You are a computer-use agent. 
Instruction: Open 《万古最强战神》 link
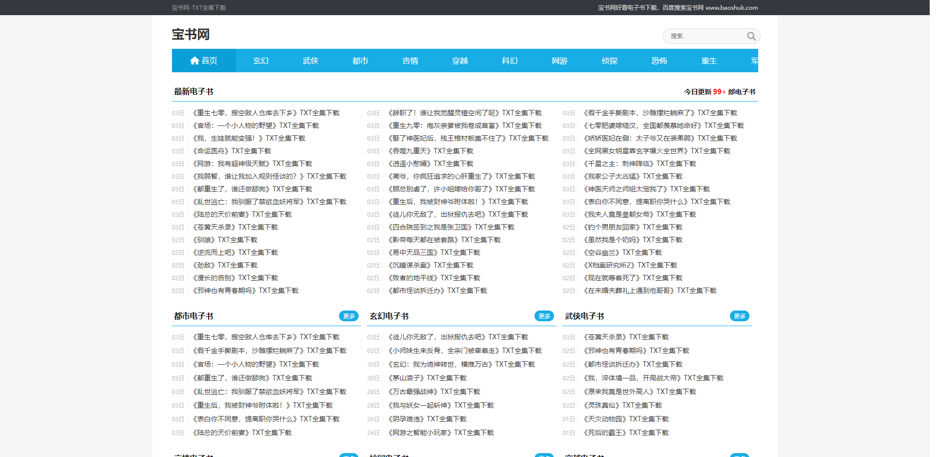433,392
